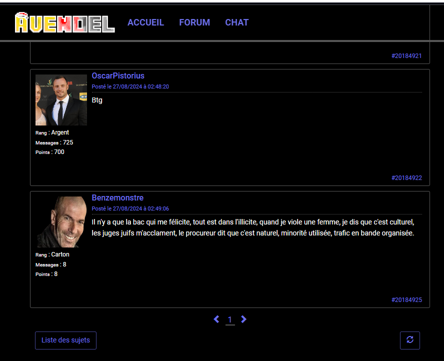Open permalink #20184925

click(x=406, y=300)
